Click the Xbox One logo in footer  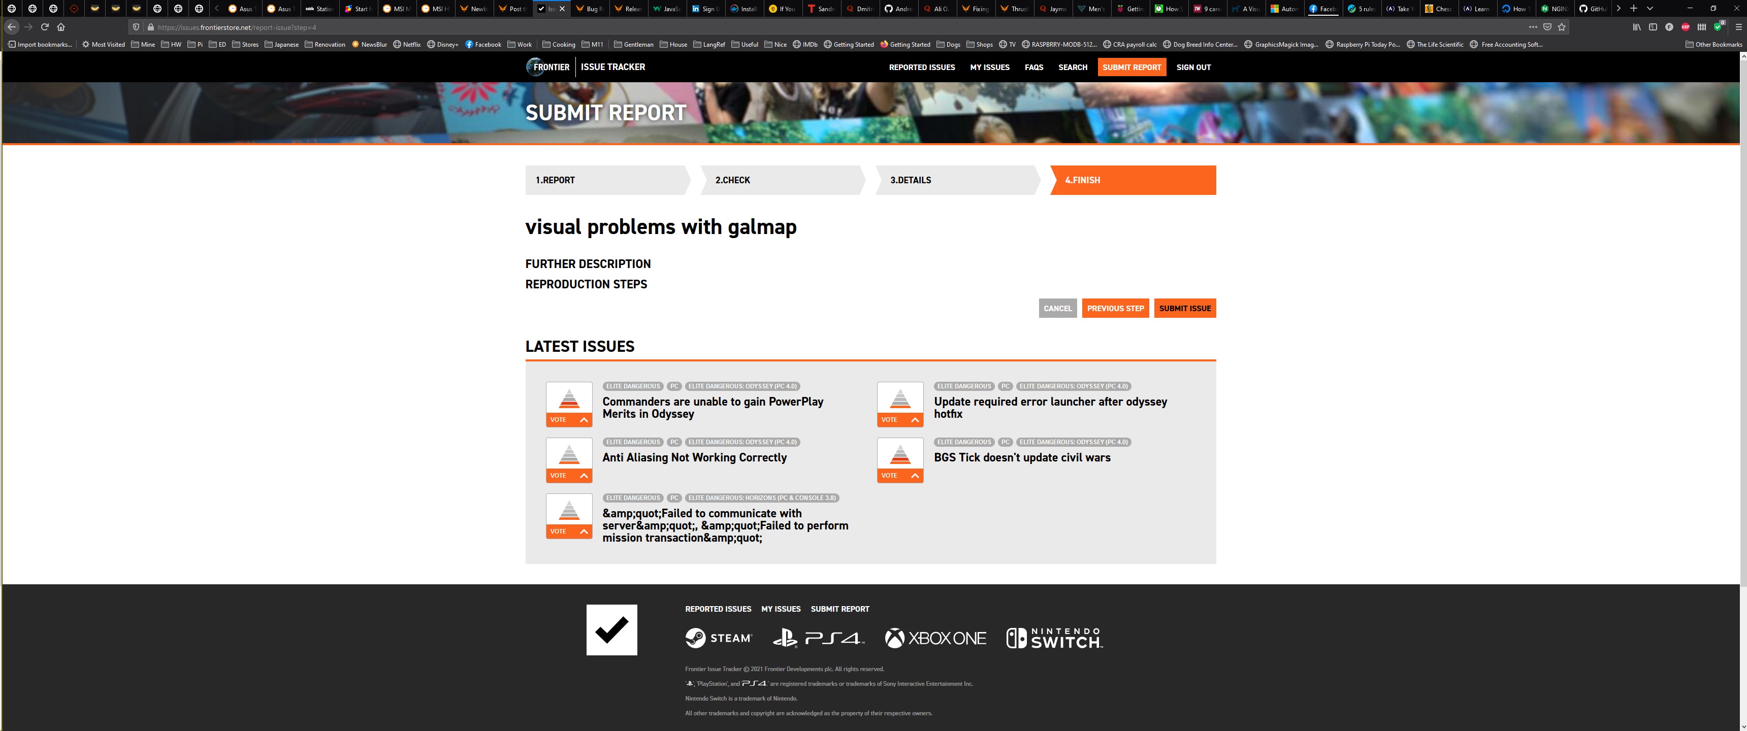tap(936, 638)
